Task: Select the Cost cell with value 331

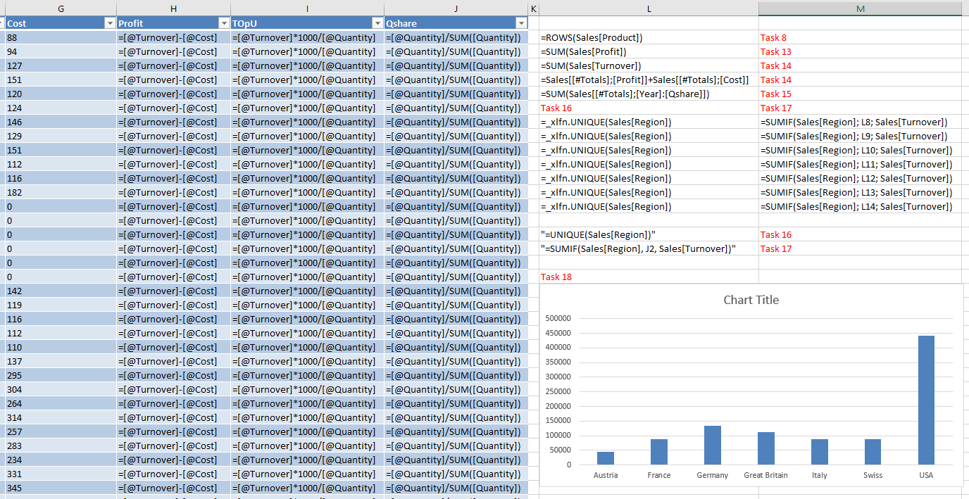Action: 61,474
